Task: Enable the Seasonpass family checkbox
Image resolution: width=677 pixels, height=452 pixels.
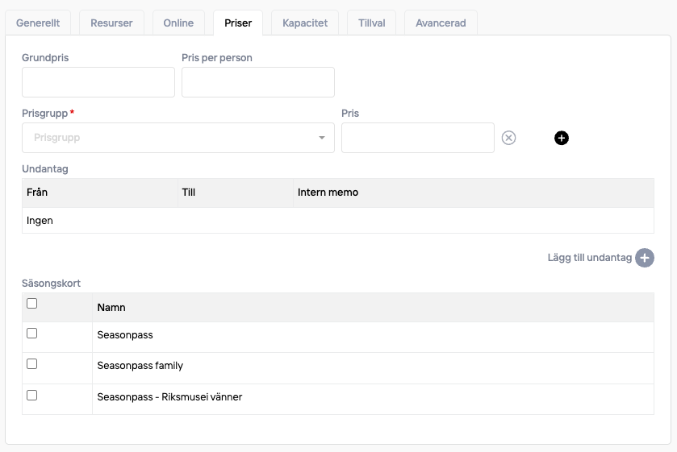Action: point(32,364)
